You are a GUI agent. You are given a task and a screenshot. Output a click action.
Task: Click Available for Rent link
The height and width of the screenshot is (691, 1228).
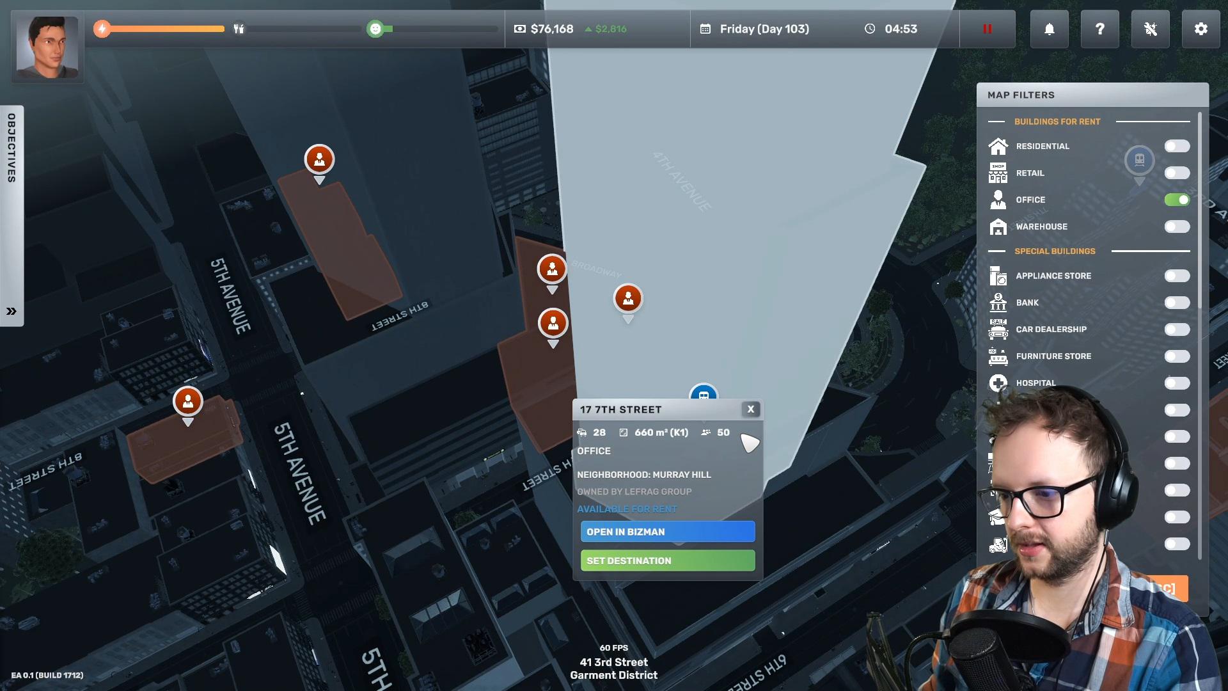pyautogui.click(x=627, y=509)
